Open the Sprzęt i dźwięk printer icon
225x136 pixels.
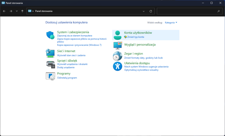[x=50, y=64]
